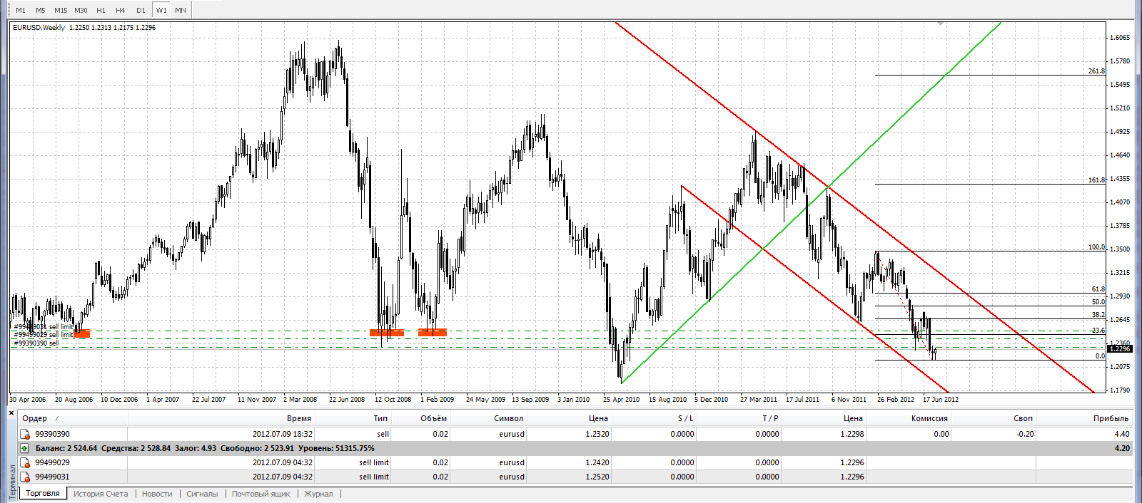Image resolution: width=1142 pixels, height=503 pixels.
Task: Click the pending order 99499029 icon
Action: click(25, 462)
